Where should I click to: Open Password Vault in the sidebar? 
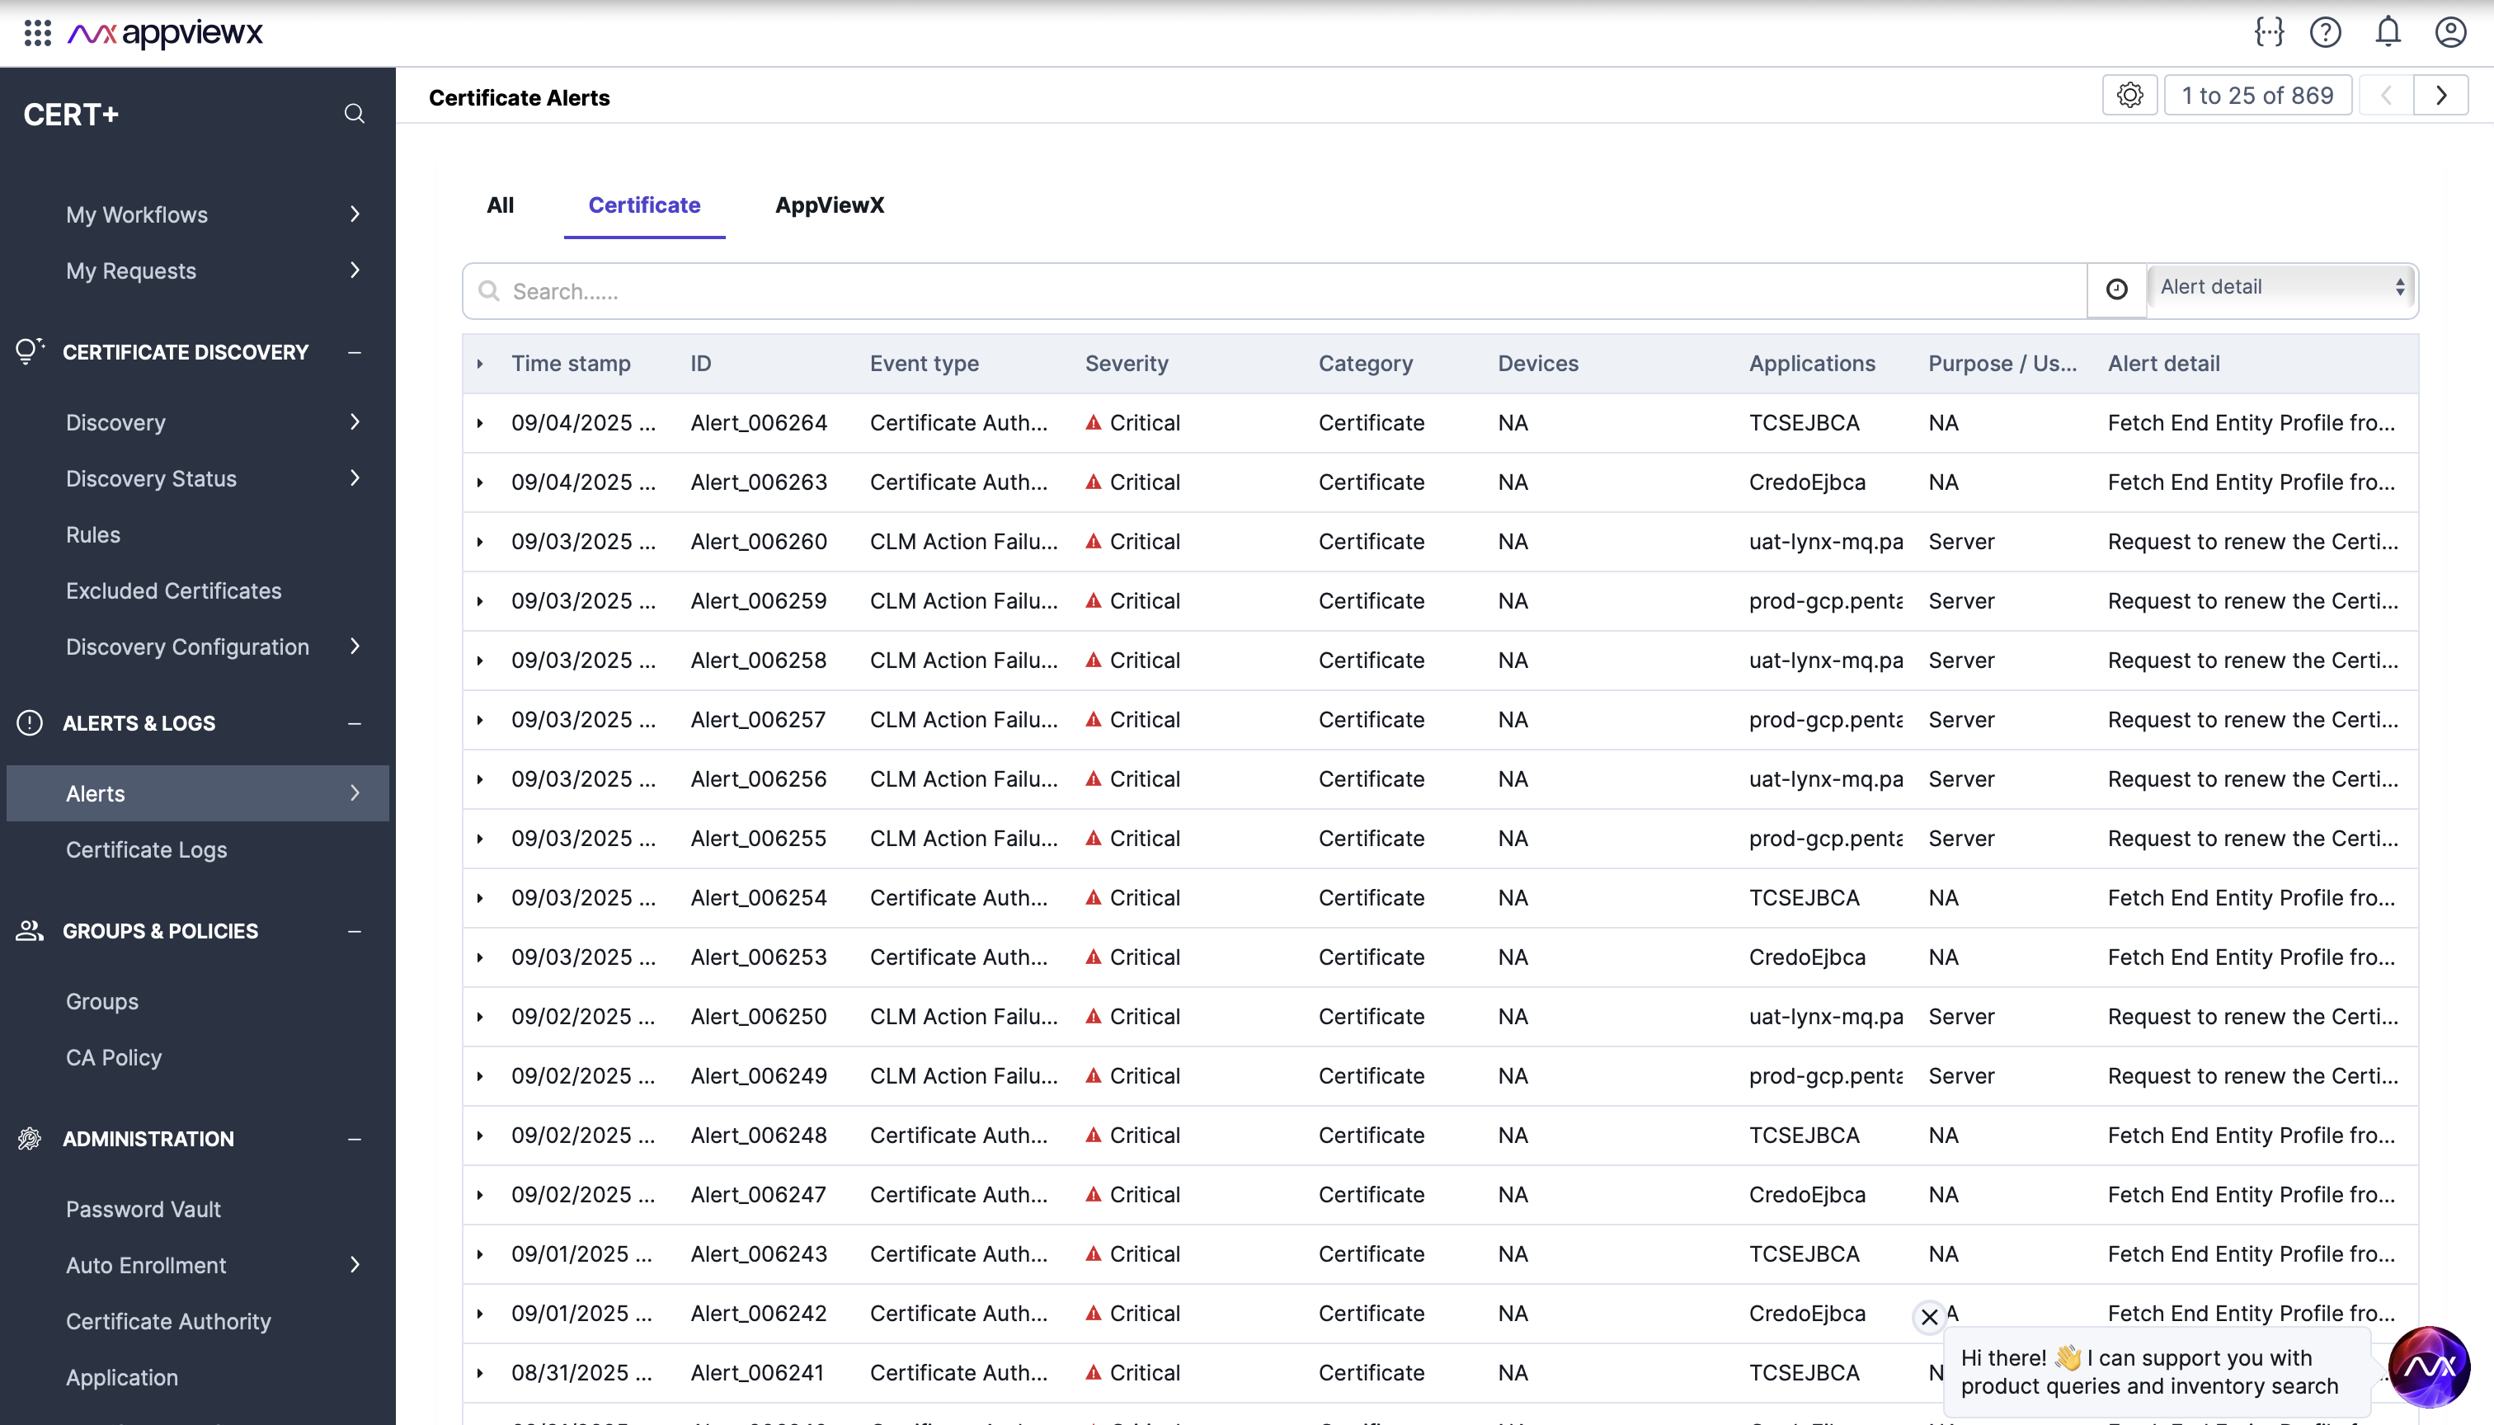pyautogui.click(x=143, y=1209)
